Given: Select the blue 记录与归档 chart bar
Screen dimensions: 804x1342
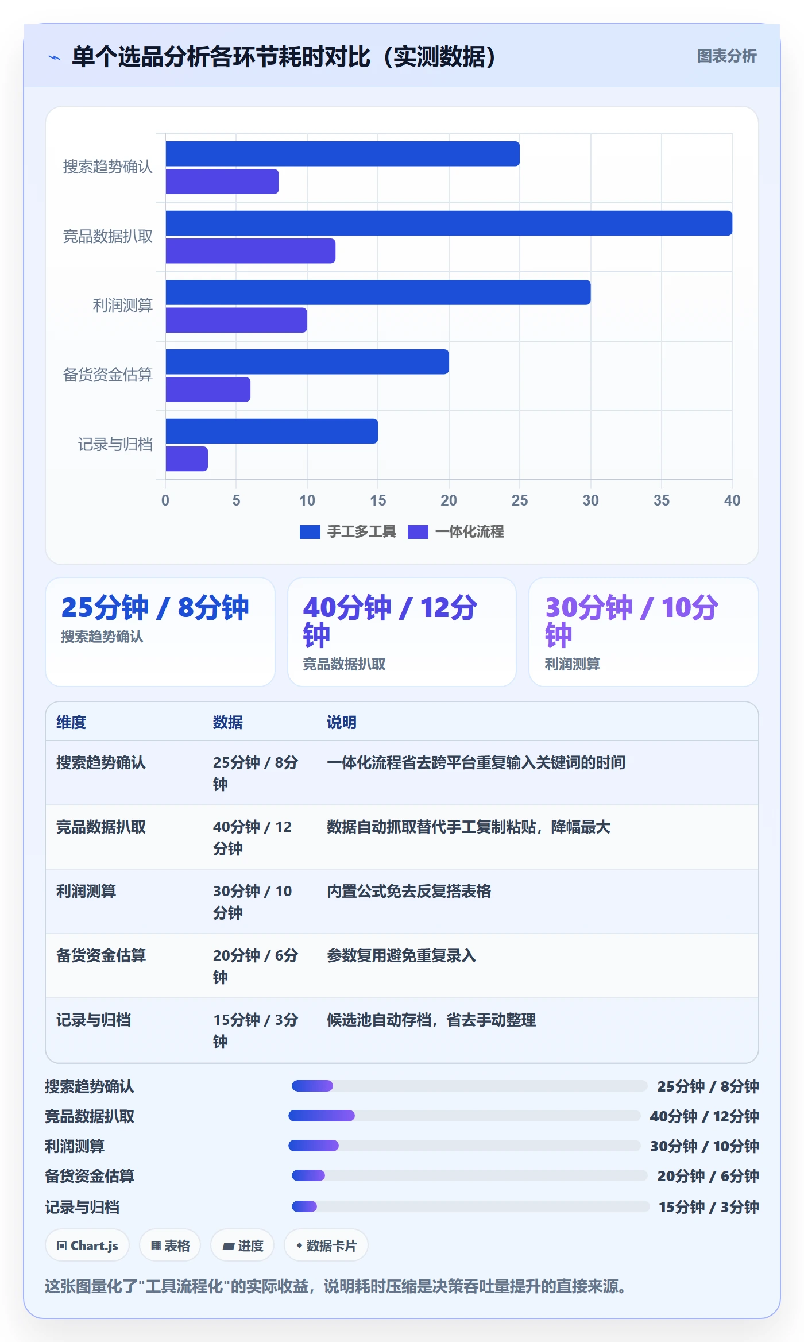Looking at the screenshot, I should pyautogui.click(x=272, y=431).
